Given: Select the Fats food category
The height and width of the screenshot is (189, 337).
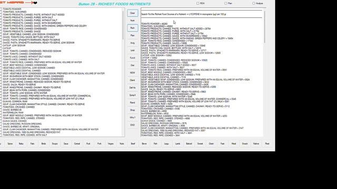Looking at the screenshot, I should (32, 144).
